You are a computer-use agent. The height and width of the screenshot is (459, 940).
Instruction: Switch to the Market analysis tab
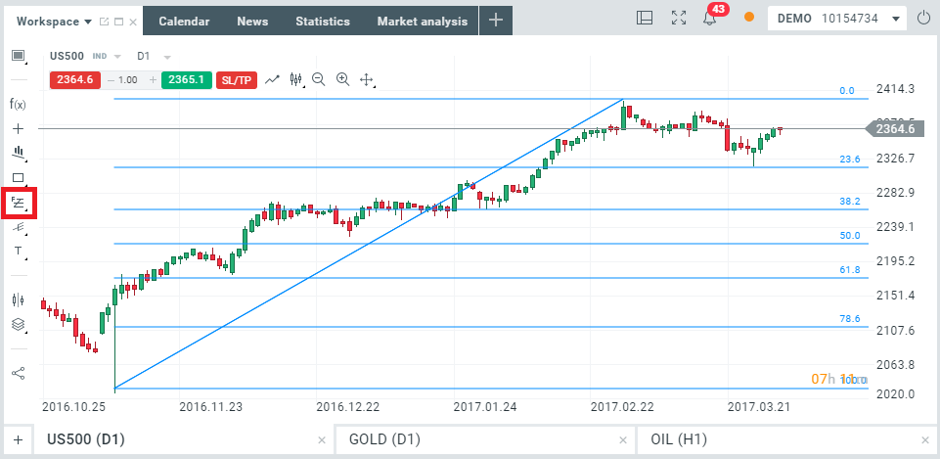point(422,21)
